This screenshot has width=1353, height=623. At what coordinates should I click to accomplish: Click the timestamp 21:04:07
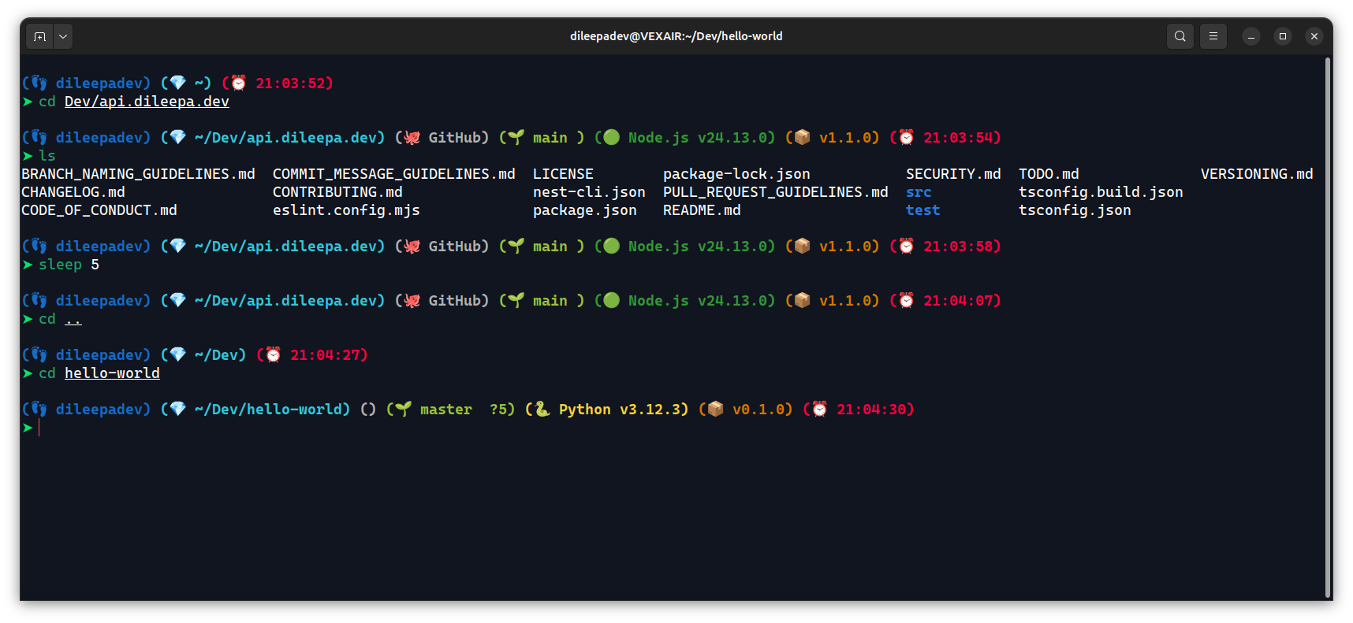point(958,301)
